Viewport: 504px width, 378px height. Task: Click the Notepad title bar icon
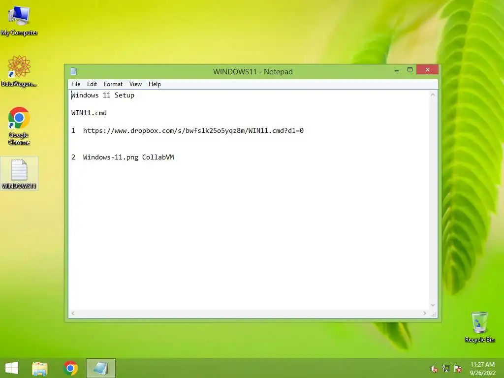click(x=74, y=71)
